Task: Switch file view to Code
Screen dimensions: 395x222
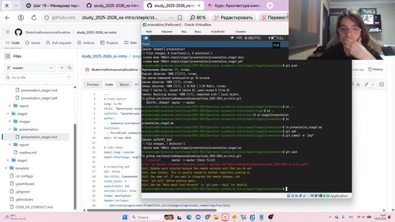Action: coord(109,84)
